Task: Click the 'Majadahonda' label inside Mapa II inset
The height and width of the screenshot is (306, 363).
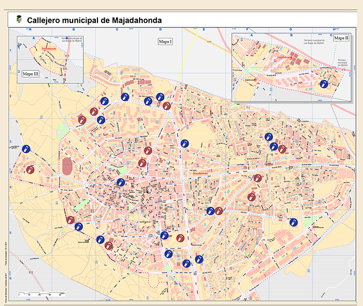Action: tap(285, 57)
